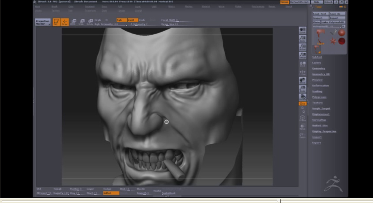Open the Alpha menu
Image resolution: width=373 pixels, height=203 pixels.
tap(38, 6)
